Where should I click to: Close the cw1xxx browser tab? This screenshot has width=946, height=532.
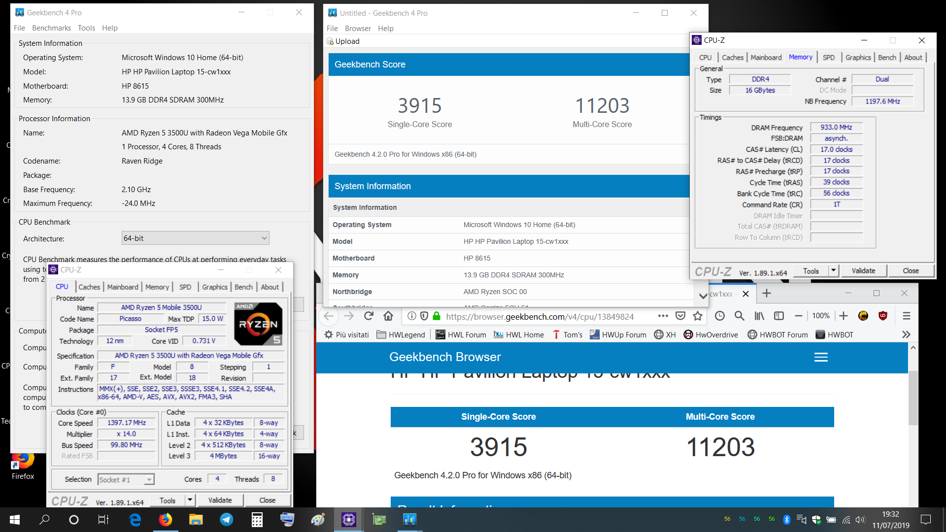(745, 294)
